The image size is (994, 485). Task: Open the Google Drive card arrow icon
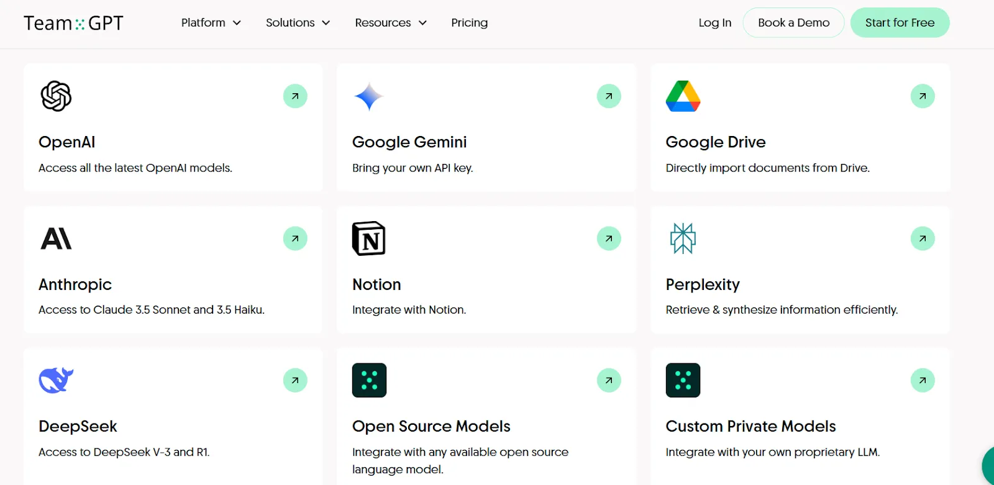point(923,96)
